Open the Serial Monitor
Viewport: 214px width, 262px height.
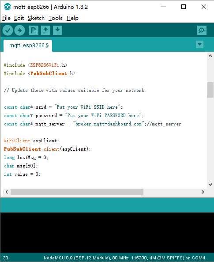pos(202,30)
